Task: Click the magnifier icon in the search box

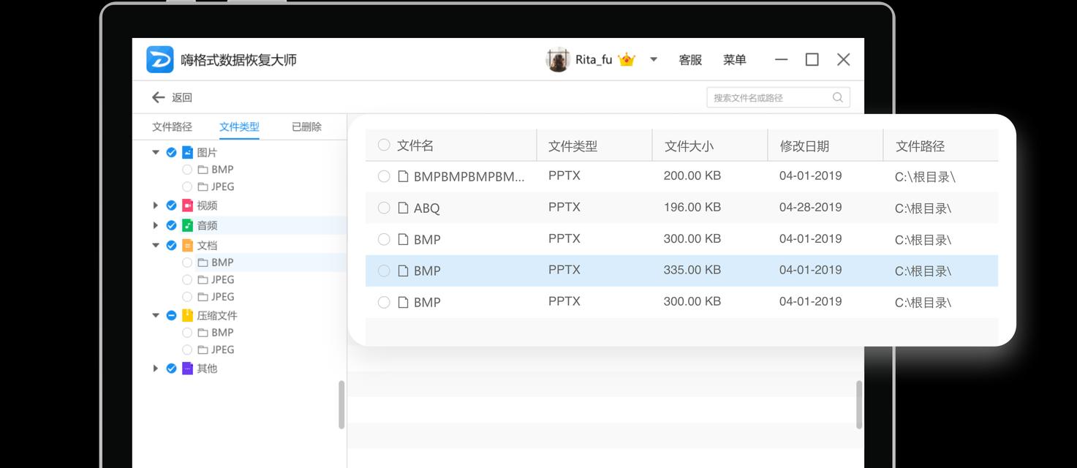Action: (838, 97)
